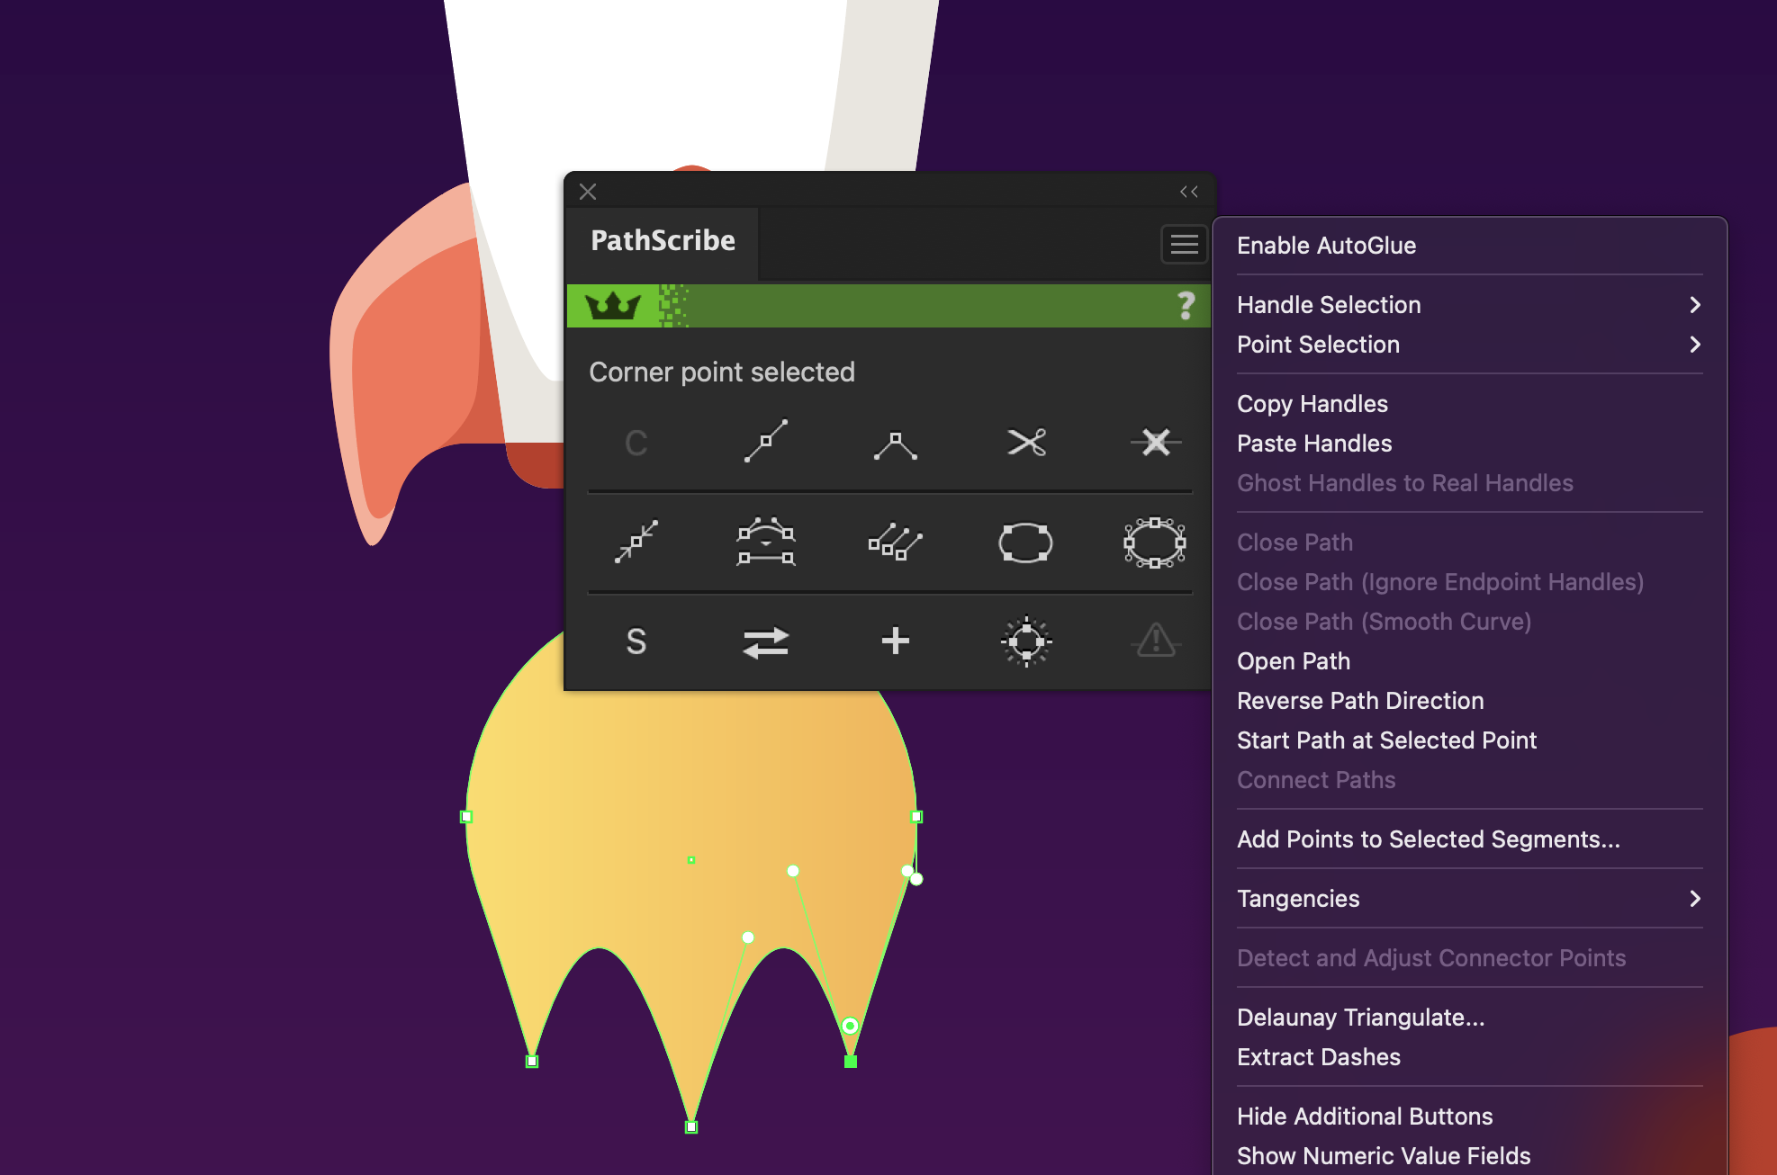The width and height of the screenshot is (1777, 1175).
Task: Close the PathScribe panel
Action: pyautogui.click(x=588, y=192)
